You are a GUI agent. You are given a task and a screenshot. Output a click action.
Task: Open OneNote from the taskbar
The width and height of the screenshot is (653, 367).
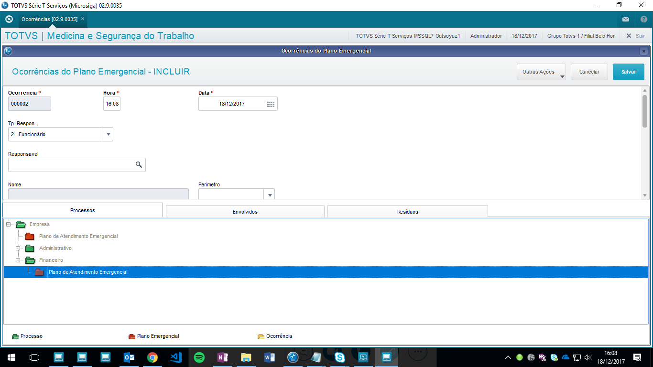[223, 357]
